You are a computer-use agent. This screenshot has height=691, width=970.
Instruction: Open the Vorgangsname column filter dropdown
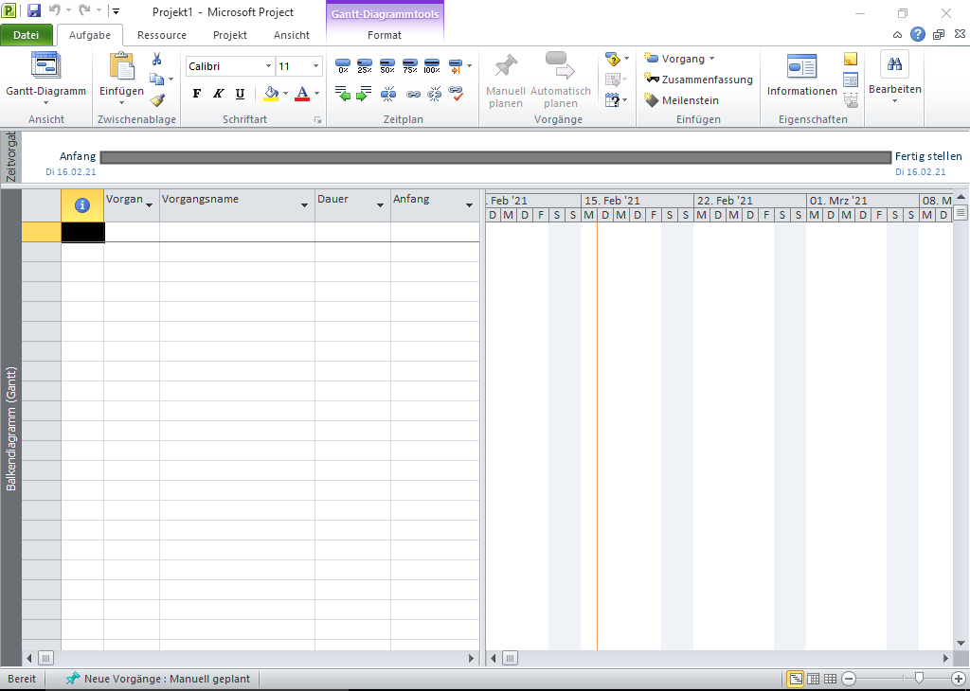point(305,205)
